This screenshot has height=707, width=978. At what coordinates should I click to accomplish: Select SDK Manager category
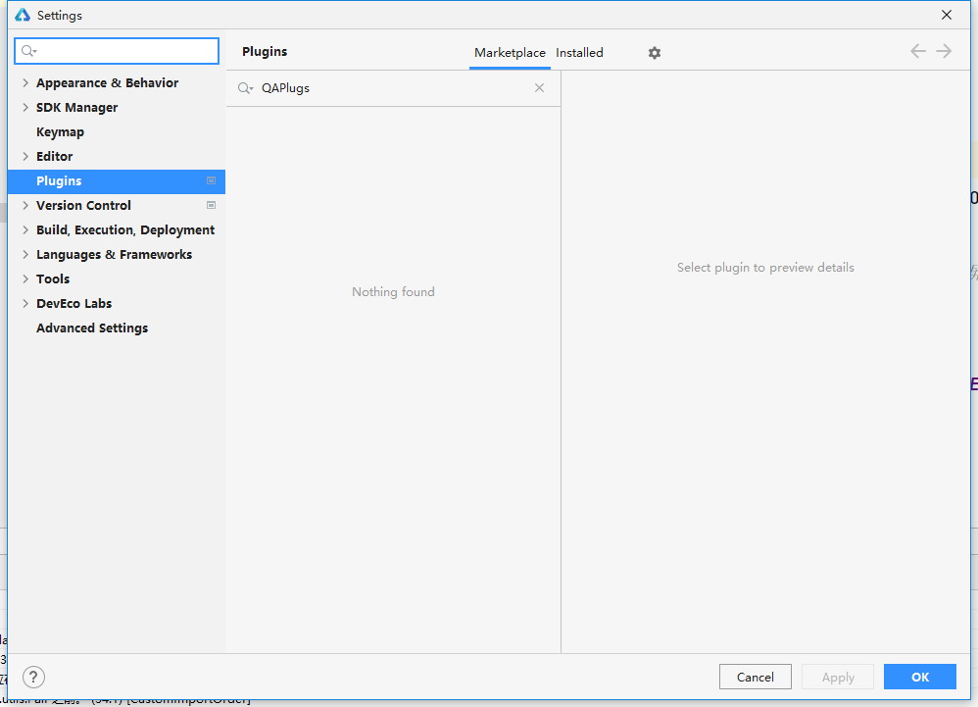[x=76, y=107]
